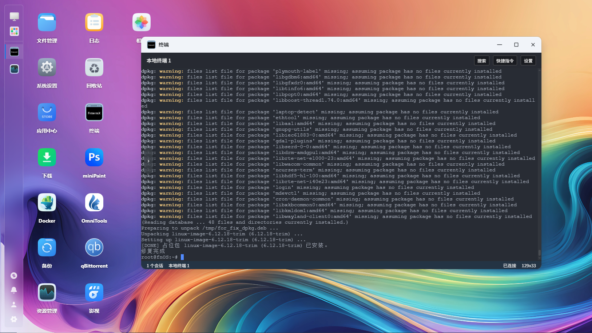Open the 资源管理 resource monitor desktop icon

pos(47,293)
